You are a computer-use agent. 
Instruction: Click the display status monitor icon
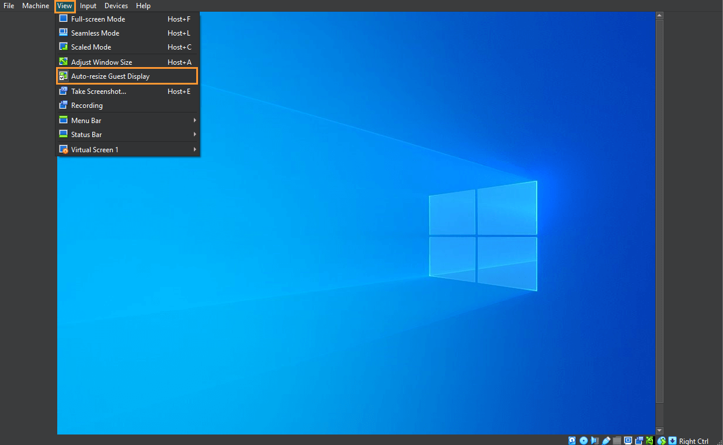click(x=628, y=441)
